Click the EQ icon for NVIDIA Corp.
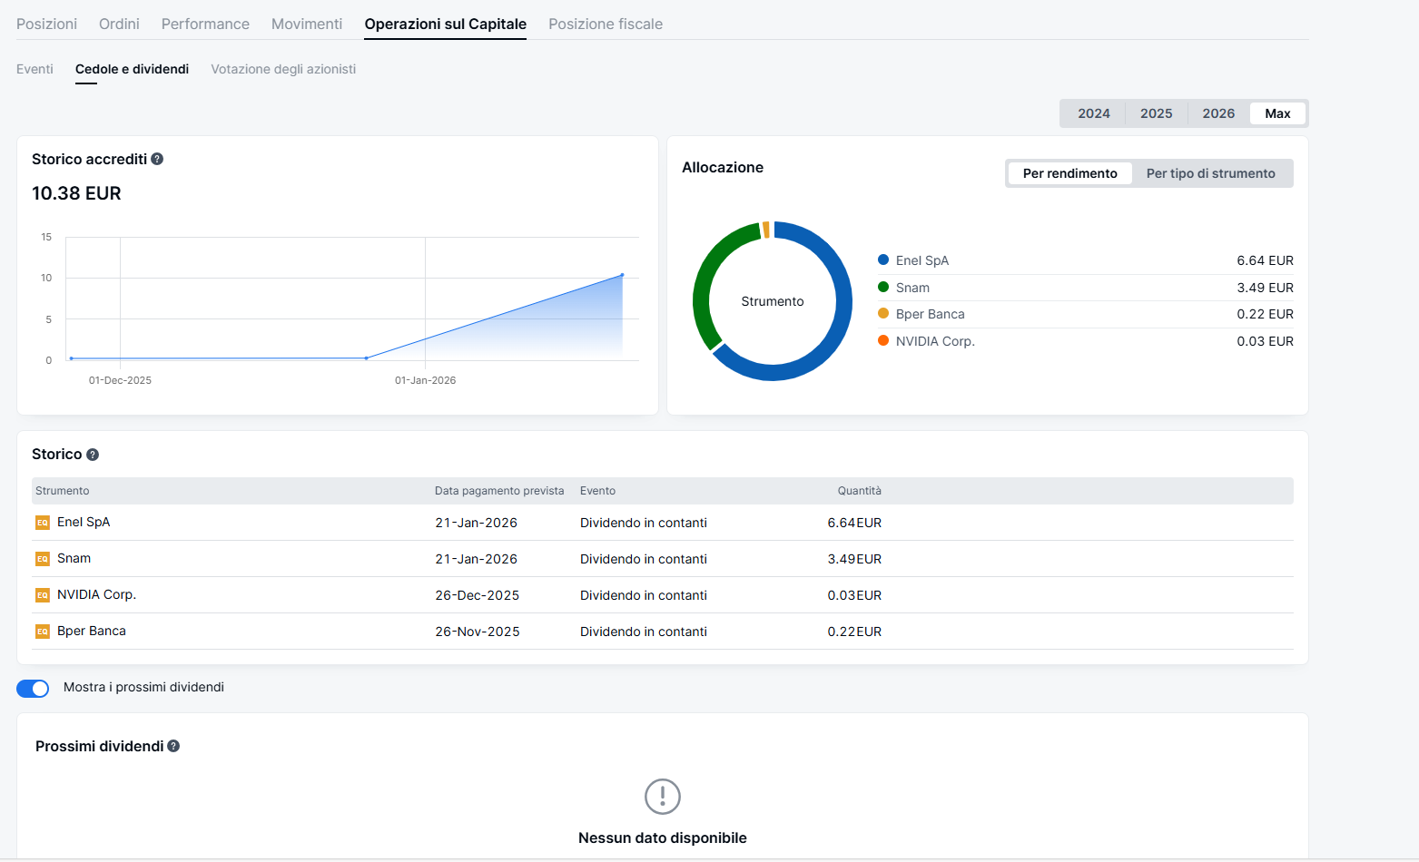 [x=42, y=595]
